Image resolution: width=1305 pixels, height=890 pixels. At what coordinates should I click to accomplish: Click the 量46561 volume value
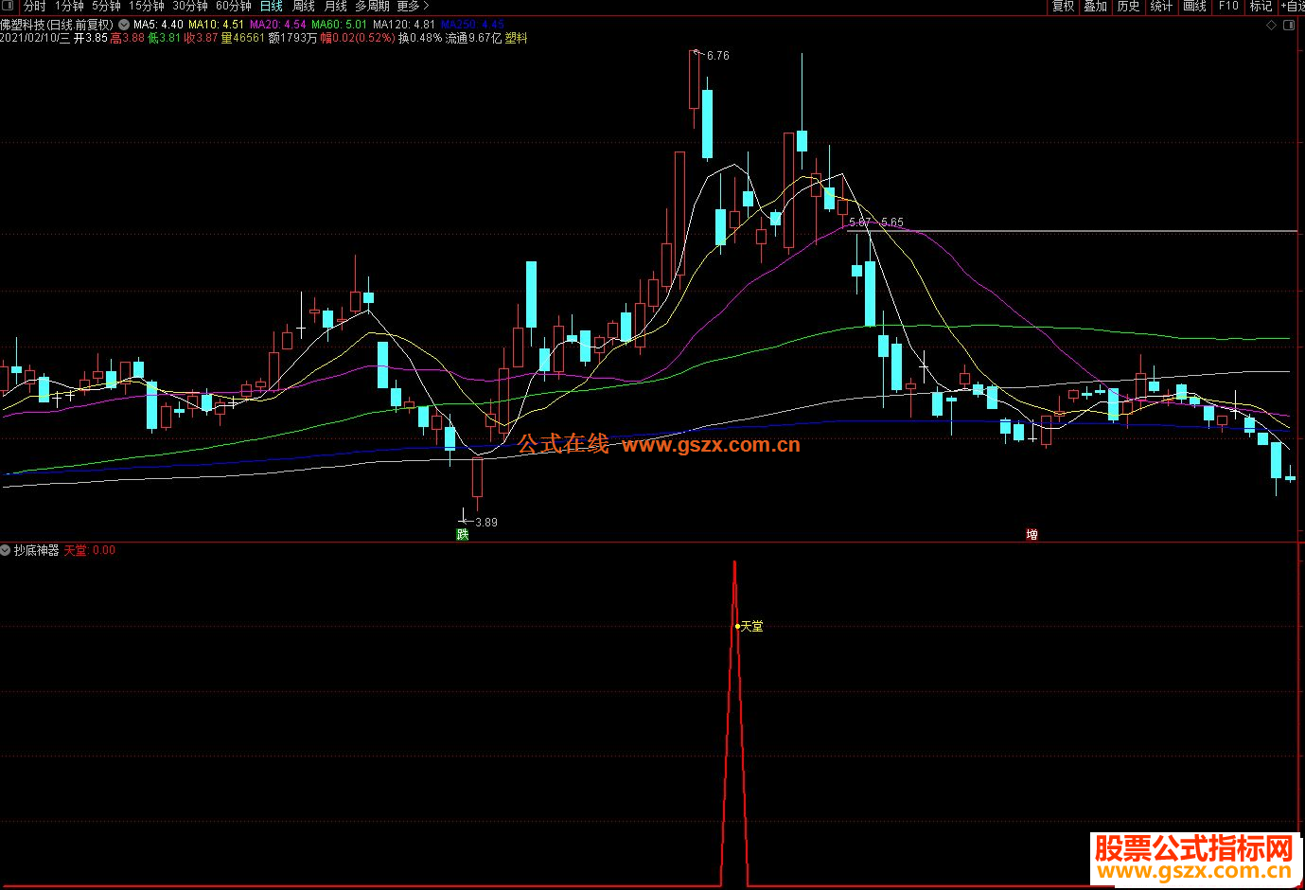(243, 39)
